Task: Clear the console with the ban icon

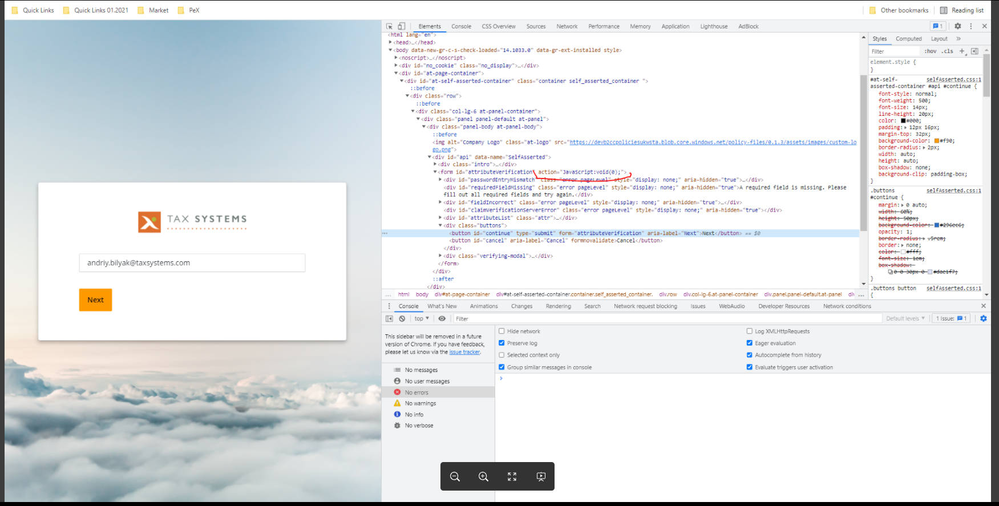Action: click(402, 319)
